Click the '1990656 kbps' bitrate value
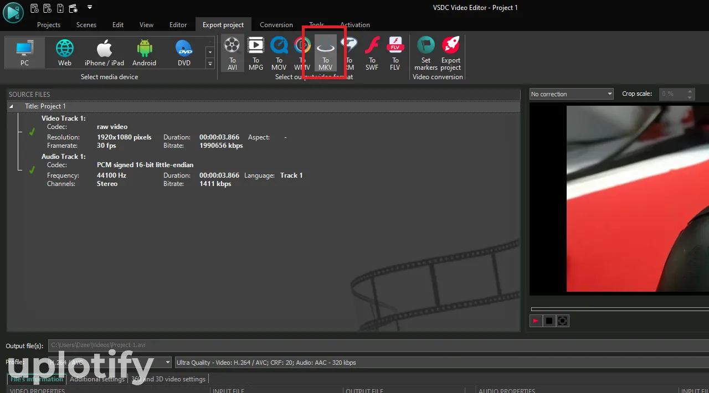 [221, 146]
